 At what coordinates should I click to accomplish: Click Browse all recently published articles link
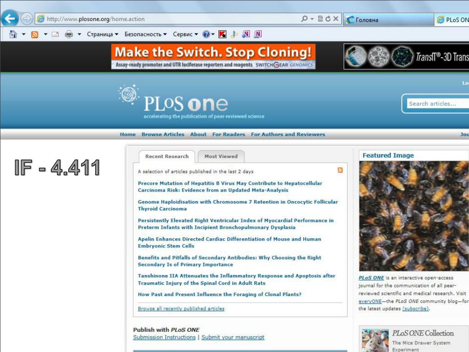coord(181,308)
